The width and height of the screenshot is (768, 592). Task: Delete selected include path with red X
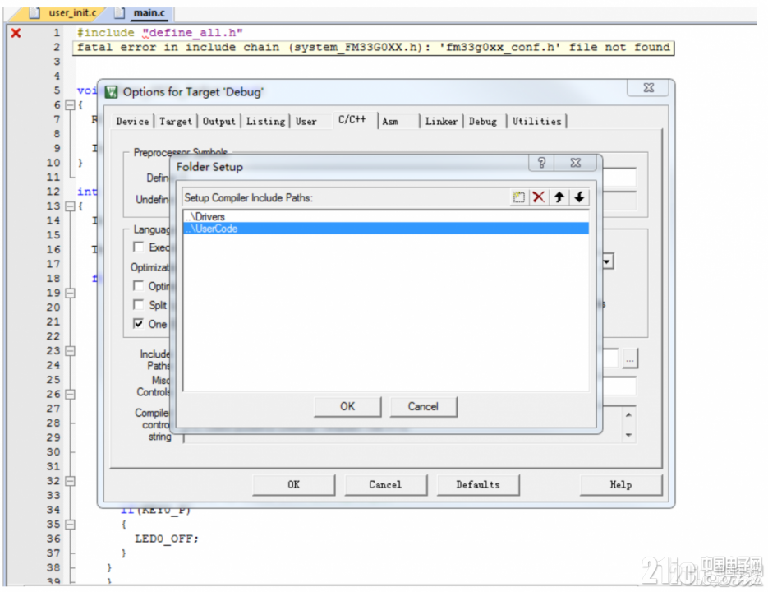pyautogui.click(x=539, y=197)
